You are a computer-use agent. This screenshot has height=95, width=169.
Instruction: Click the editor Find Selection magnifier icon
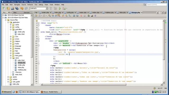49,16
